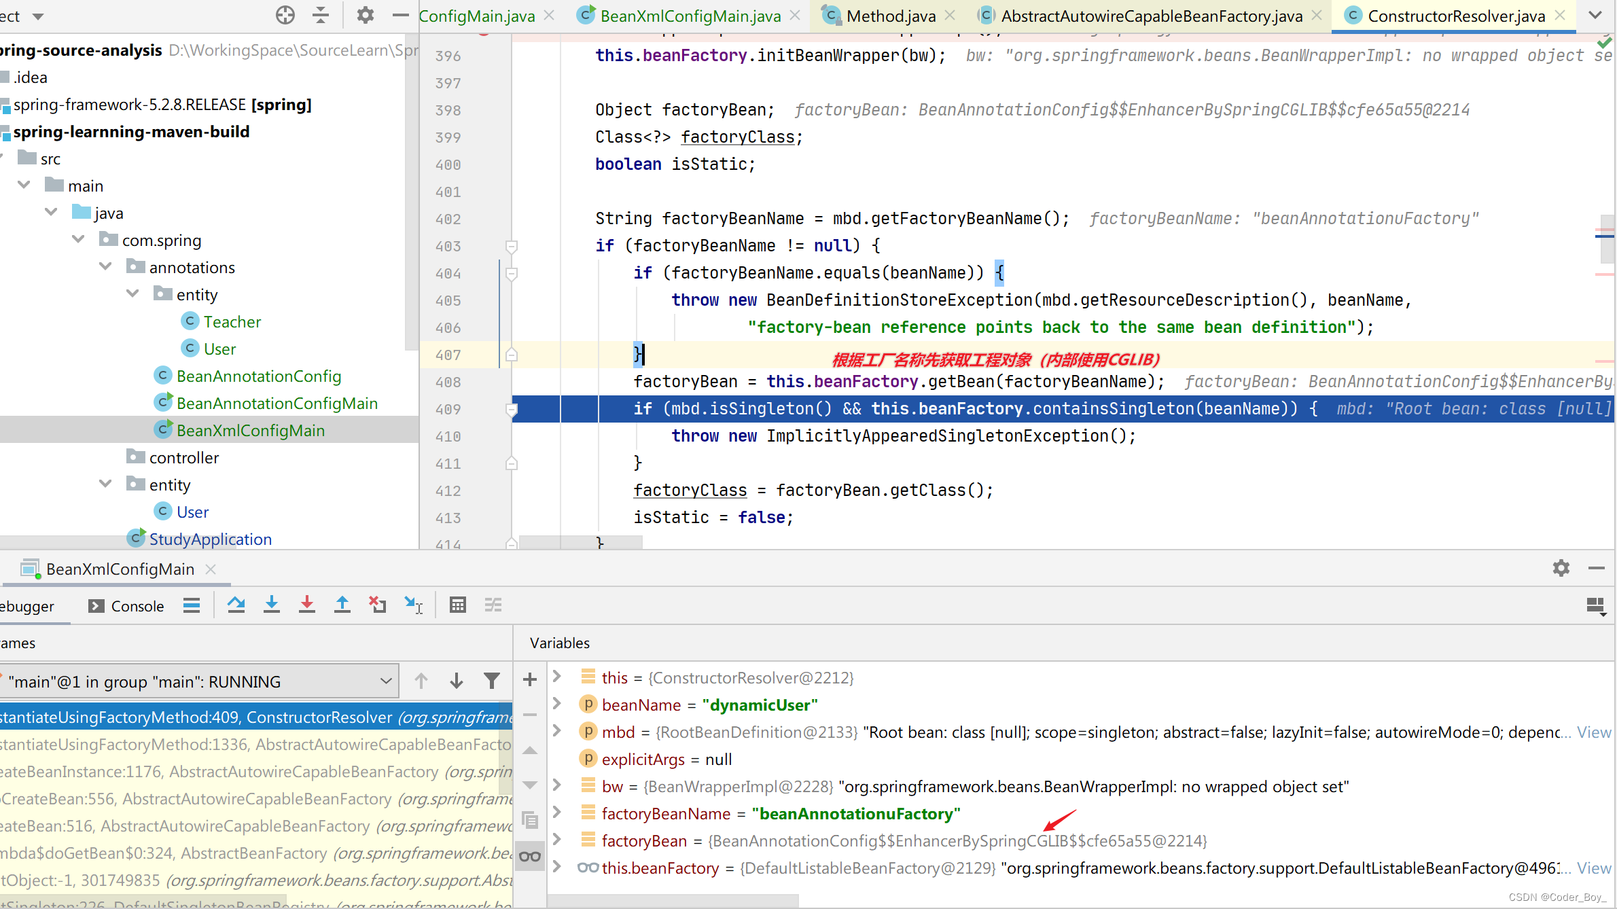Switch to Console tab in debugger
The height and width of the screenshot is (909, 1617).
[x=127, y=606]
